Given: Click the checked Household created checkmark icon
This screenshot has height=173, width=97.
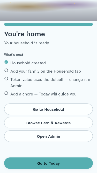Looking at the screenshot, I should [6, 62].
